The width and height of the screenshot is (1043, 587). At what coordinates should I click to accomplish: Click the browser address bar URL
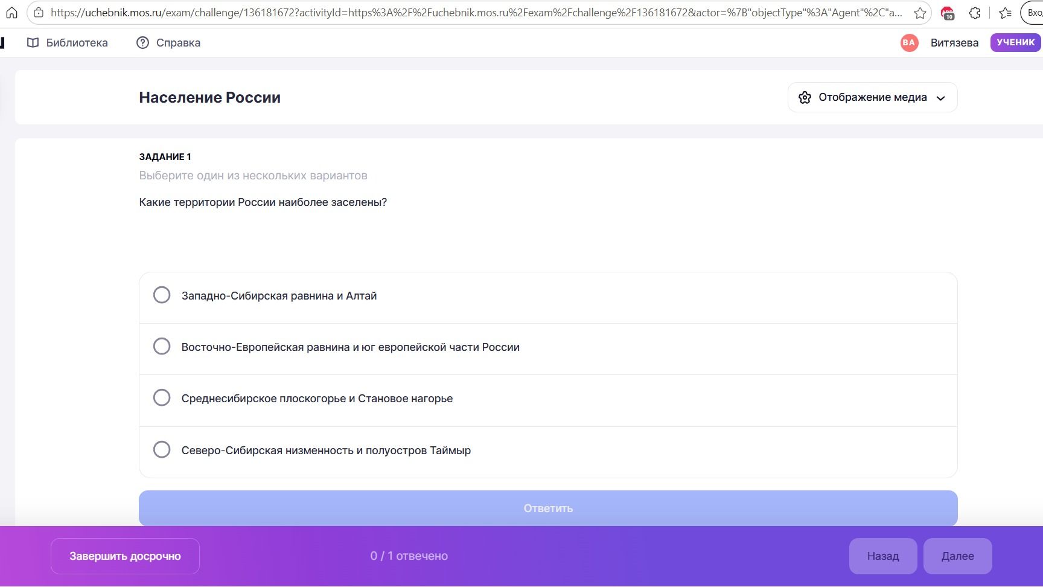click(476, 13)
